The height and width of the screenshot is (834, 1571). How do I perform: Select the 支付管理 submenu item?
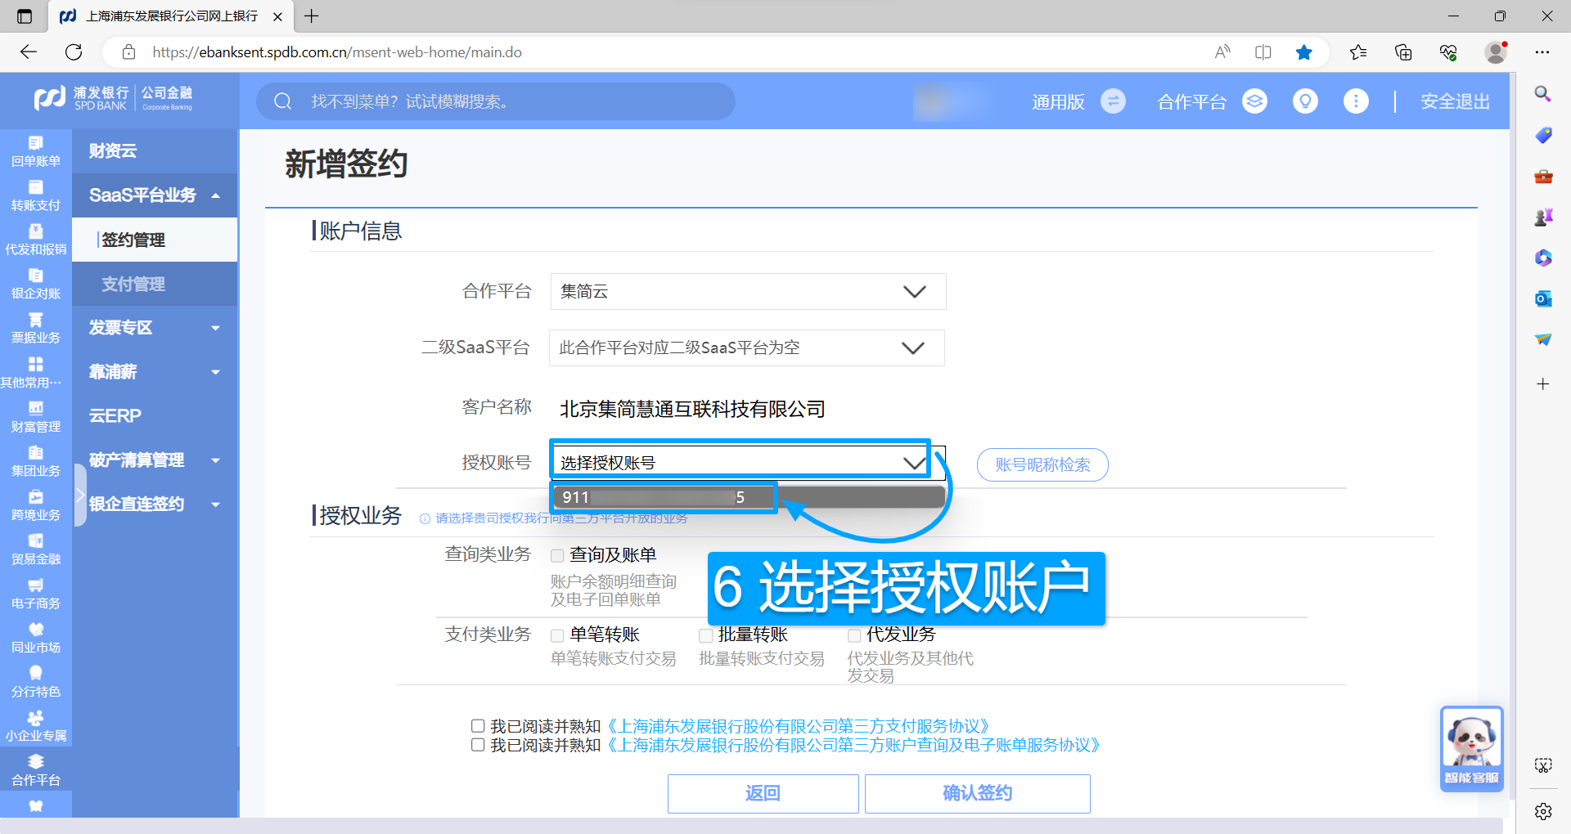click(x=155, y=284)
